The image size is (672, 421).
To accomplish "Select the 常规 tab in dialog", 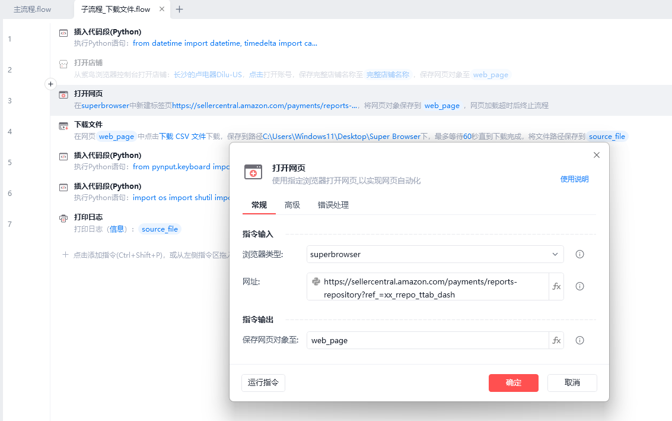I will click(259, 205).
